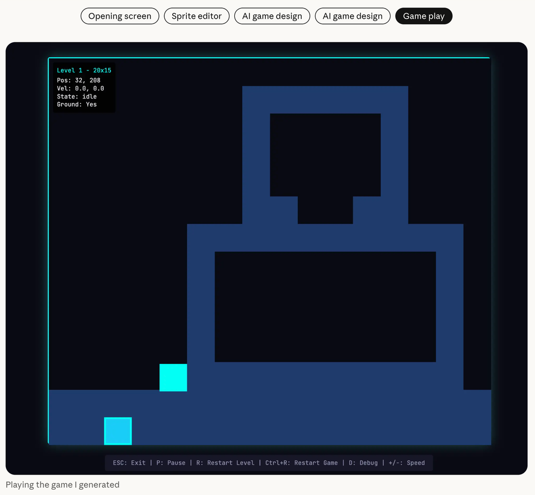
Task: Click the D: Debug hint
Action: (363, 463)
